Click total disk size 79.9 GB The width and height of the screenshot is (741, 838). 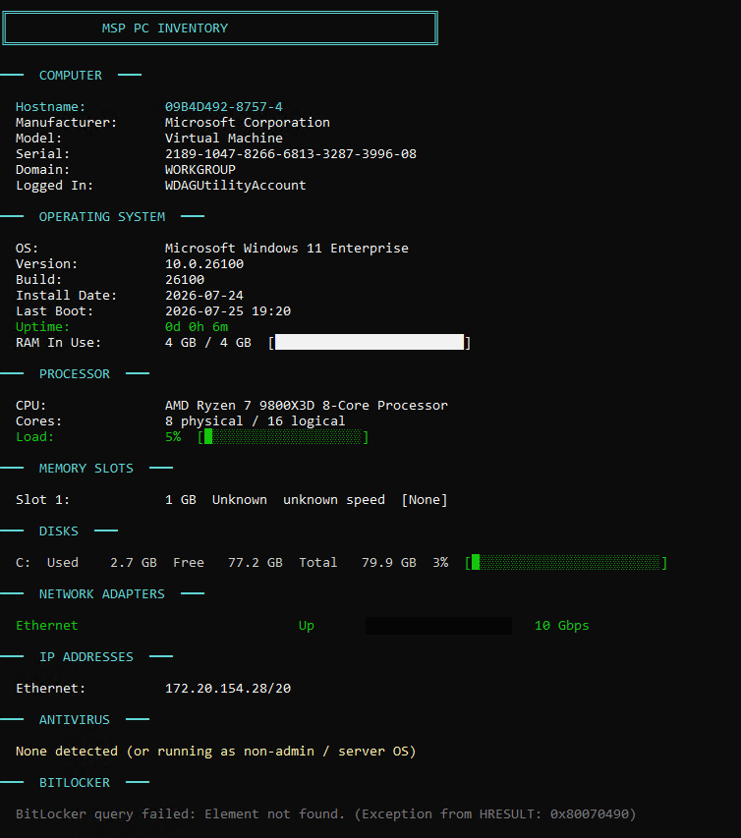[388, 563]
